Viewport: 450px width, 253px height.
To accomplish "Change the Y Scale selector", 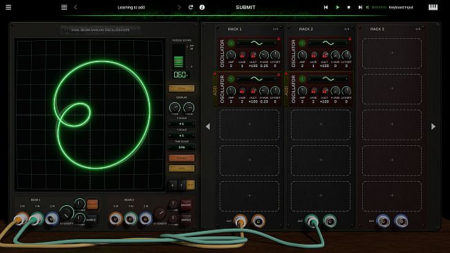I will pyautogui.click(x=182, y=135).
